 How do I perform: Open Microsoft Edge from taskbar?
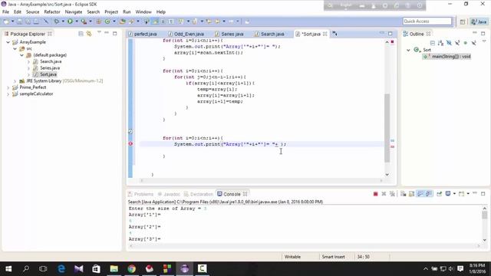(x=61, y=268)
